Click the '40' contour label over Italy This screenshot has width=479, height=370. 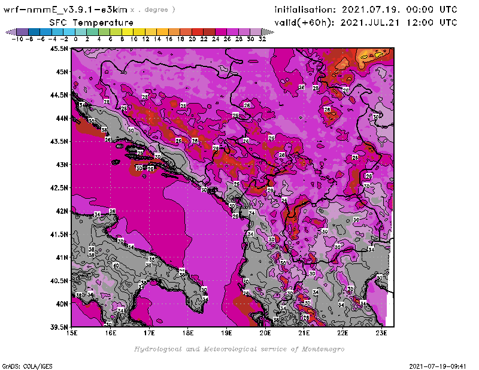click(x=116, y=265)
